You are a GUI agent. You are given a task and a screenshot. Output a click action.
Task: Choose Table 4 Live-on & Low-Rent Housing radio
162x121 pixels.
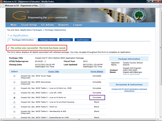(x=14, y=103)
